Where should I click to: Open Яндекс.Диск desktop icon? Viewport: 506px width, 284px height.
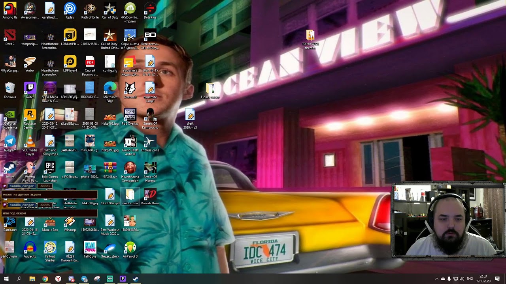coord(110,250)
